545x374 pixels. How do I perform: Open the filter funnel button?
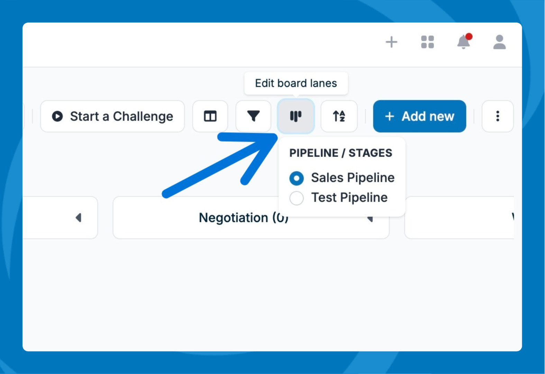[253, 116]
